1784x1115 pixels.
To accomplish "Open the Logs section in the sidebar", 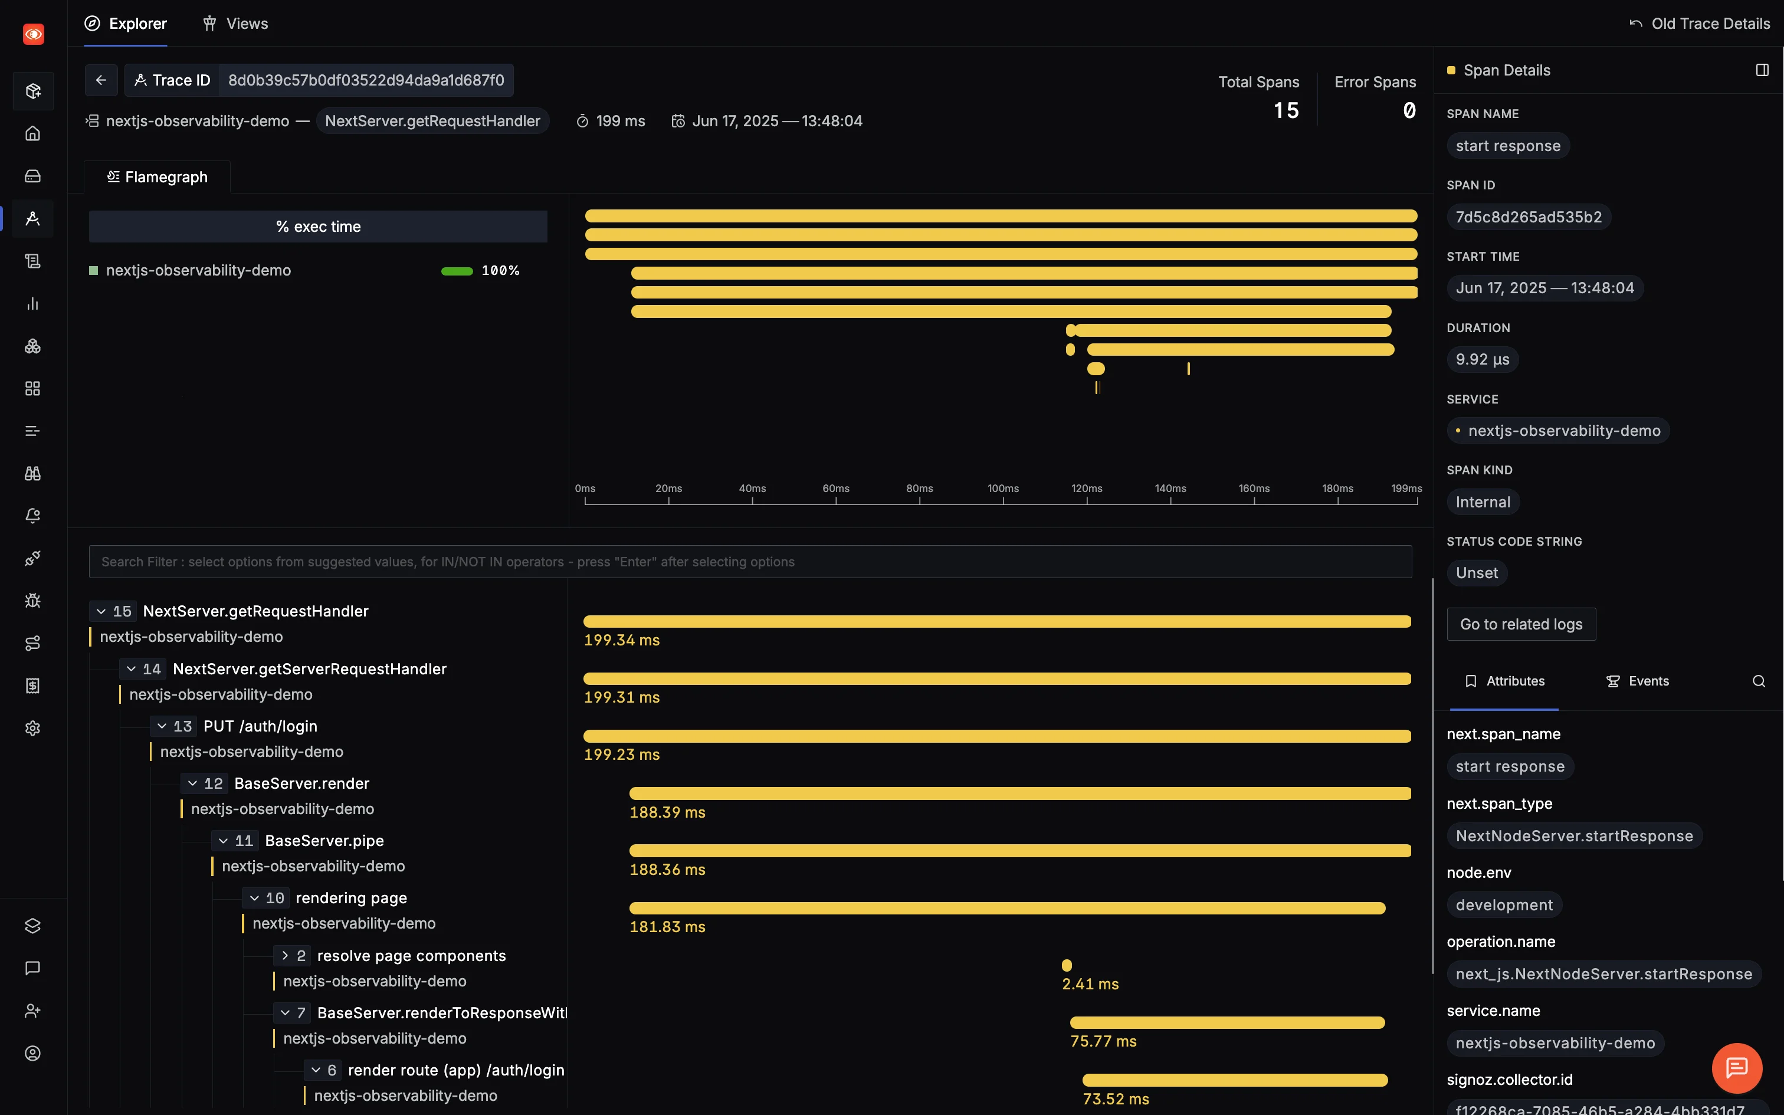I will [32, 261].
